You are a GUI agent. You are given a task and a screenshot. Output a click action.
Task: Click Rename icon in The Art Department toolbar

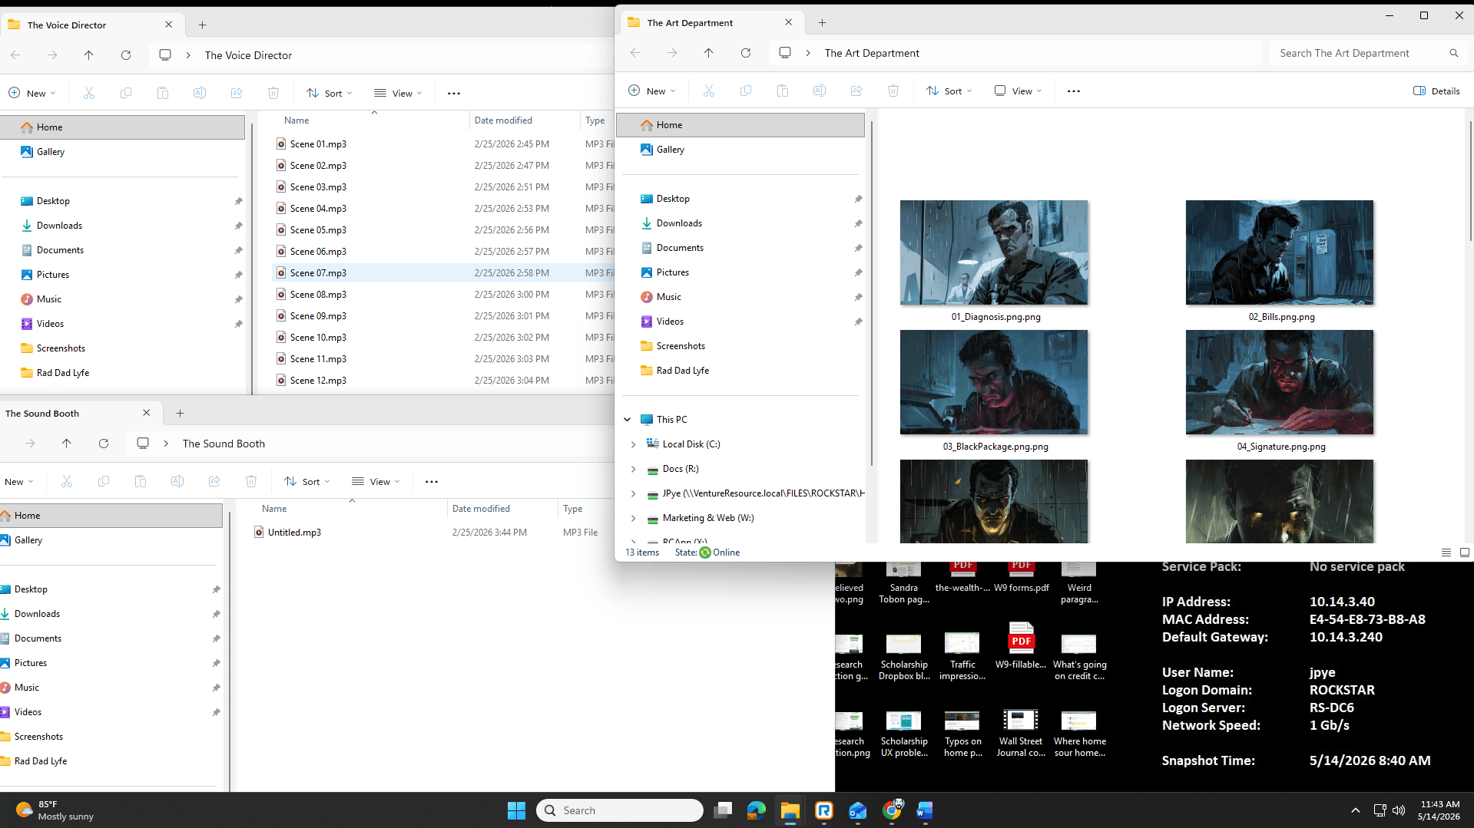pyautogui.click(x=819, y=91)
